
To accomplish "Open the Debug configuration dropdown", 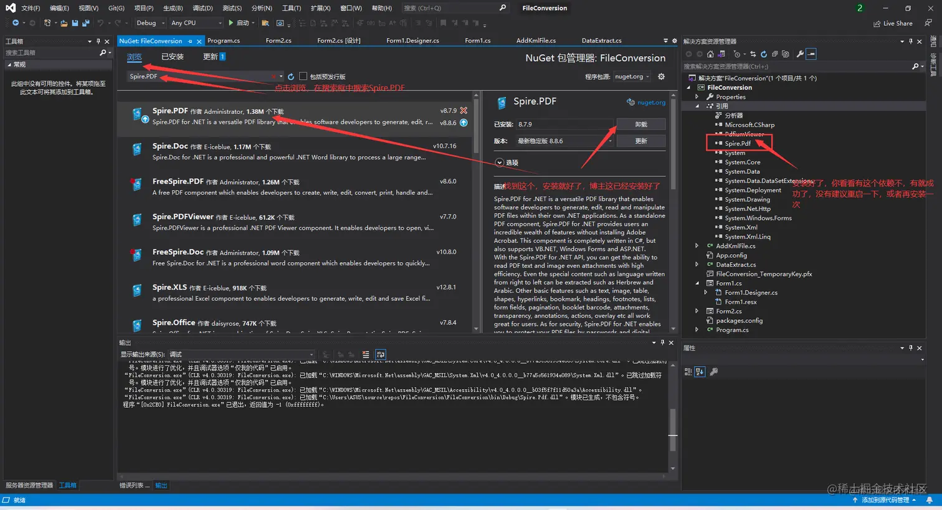I will pos(150,23).
